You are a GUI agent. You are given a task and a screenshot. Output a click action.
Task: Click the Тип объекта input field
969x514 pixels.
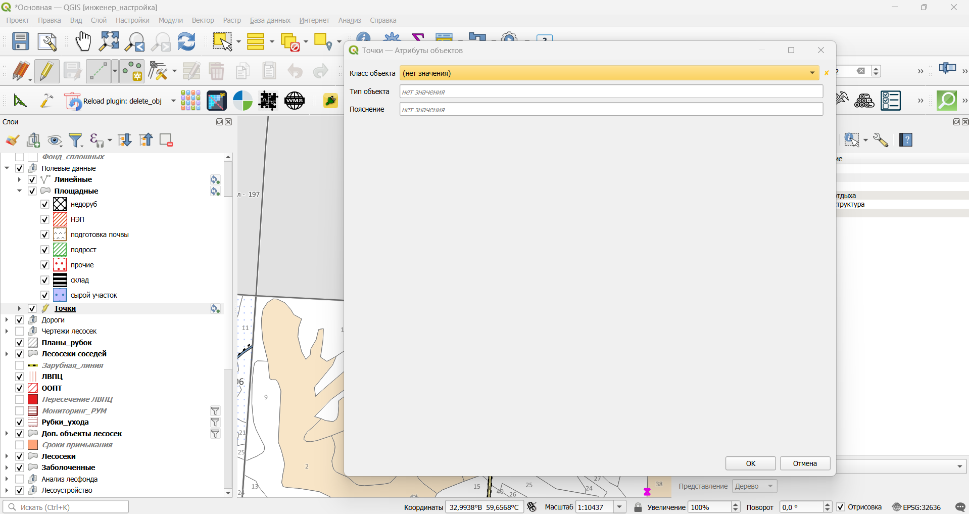[x=611, y=91]
